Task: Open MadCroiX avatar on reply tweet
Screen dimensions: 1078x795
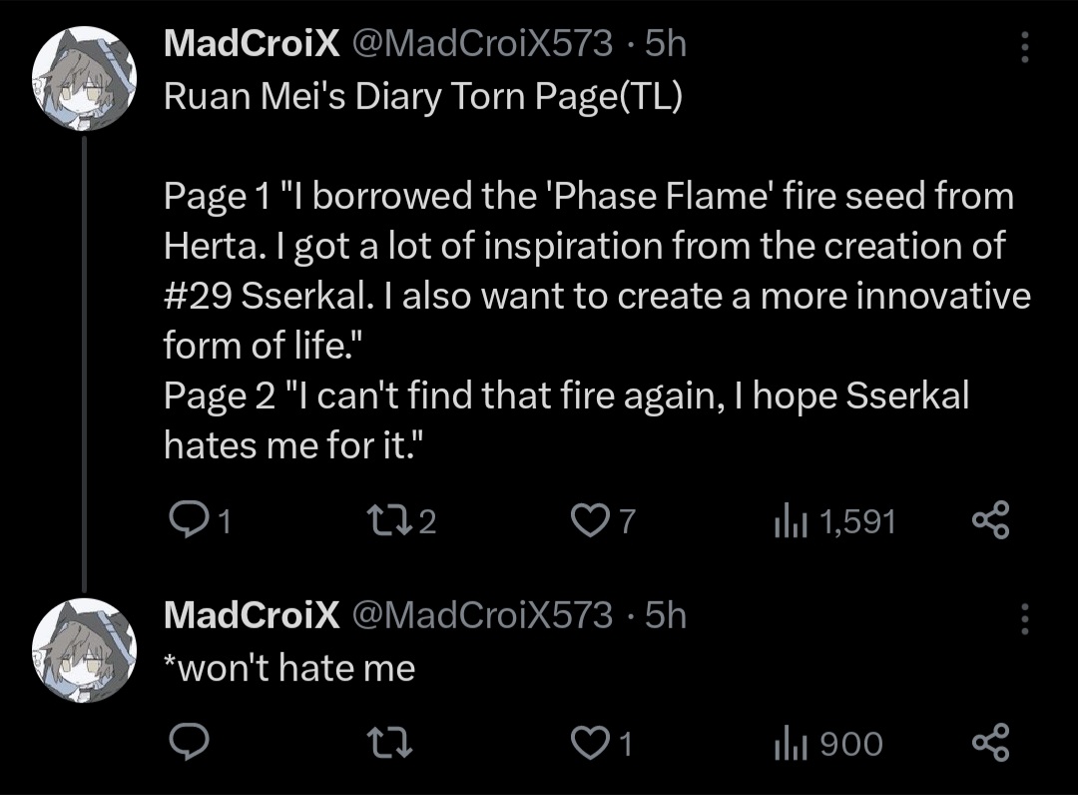Action: pos(84,648)
